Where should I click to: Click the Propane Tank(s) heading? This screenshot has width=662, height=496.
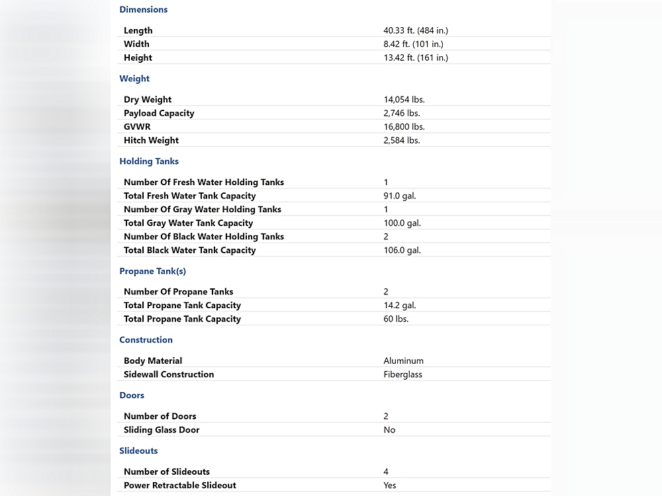[152, 271]
